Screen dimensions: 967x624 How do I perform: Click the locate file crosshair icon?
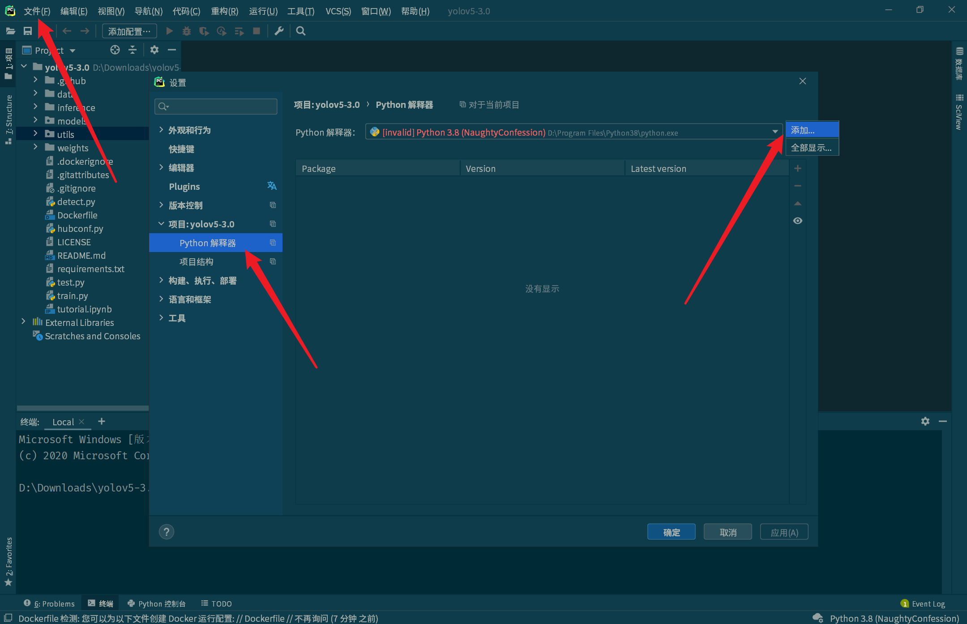click(x=115, y=50)
